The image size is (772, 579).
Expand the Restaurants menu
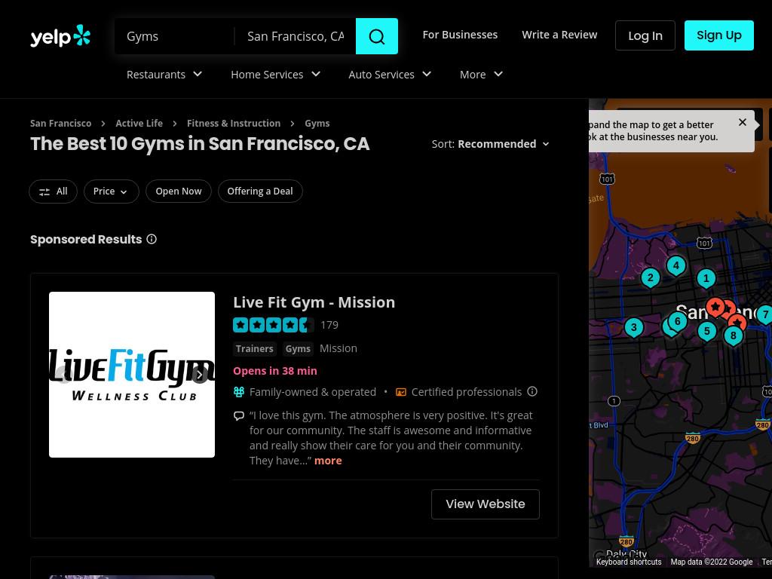click(164, 75)
